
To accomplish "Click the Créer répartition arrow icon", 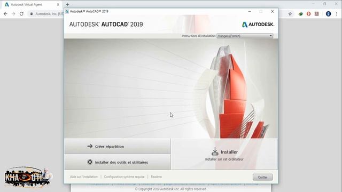I will (x=90, y=146).
